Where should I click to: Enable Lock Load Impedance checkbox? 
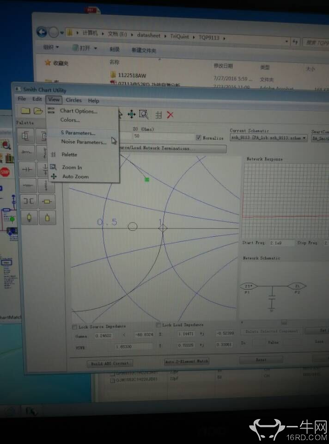click(x=158, y=325)
